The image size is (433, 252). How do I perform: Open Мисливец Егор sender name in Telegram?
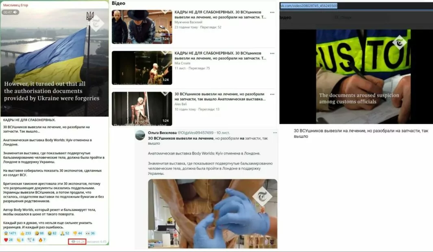15,5
